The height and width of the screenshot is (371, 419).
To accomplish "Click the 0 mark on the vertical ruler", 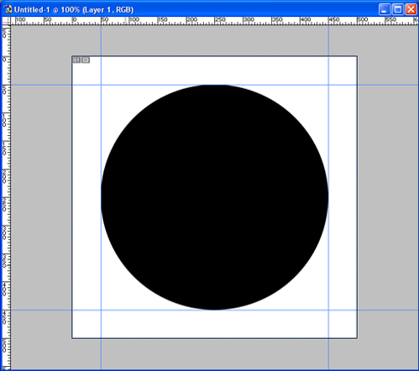I will pyautogui.click(x=4, y=60).
